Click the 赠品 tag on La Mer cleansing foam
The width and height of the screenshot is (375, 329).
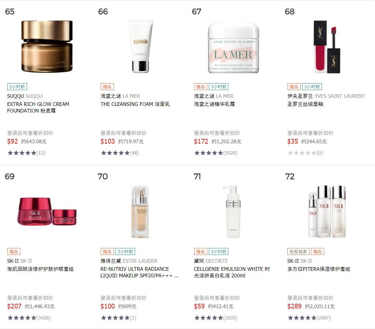[x=107, y=86]
